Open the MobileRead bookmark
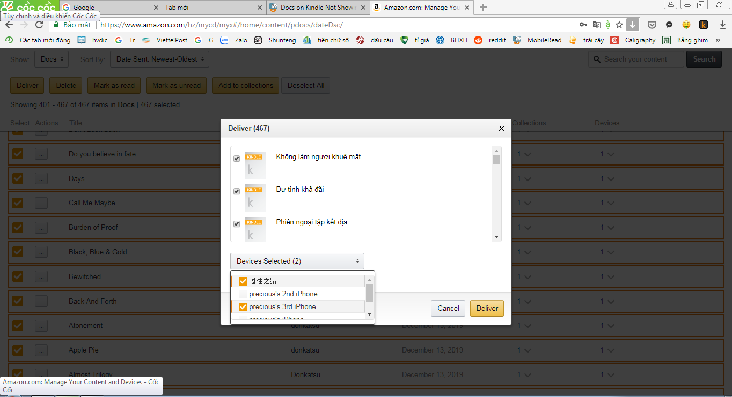The height and width of the screenshot is (397, 732). pyautogui.click(x=538, y=40)
